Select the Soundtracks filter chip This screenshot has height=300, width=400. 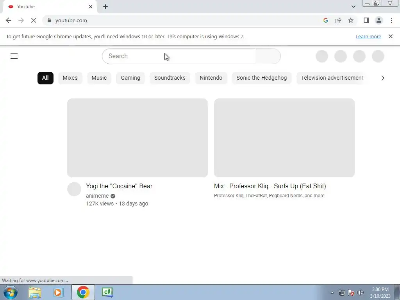[170, 78]
